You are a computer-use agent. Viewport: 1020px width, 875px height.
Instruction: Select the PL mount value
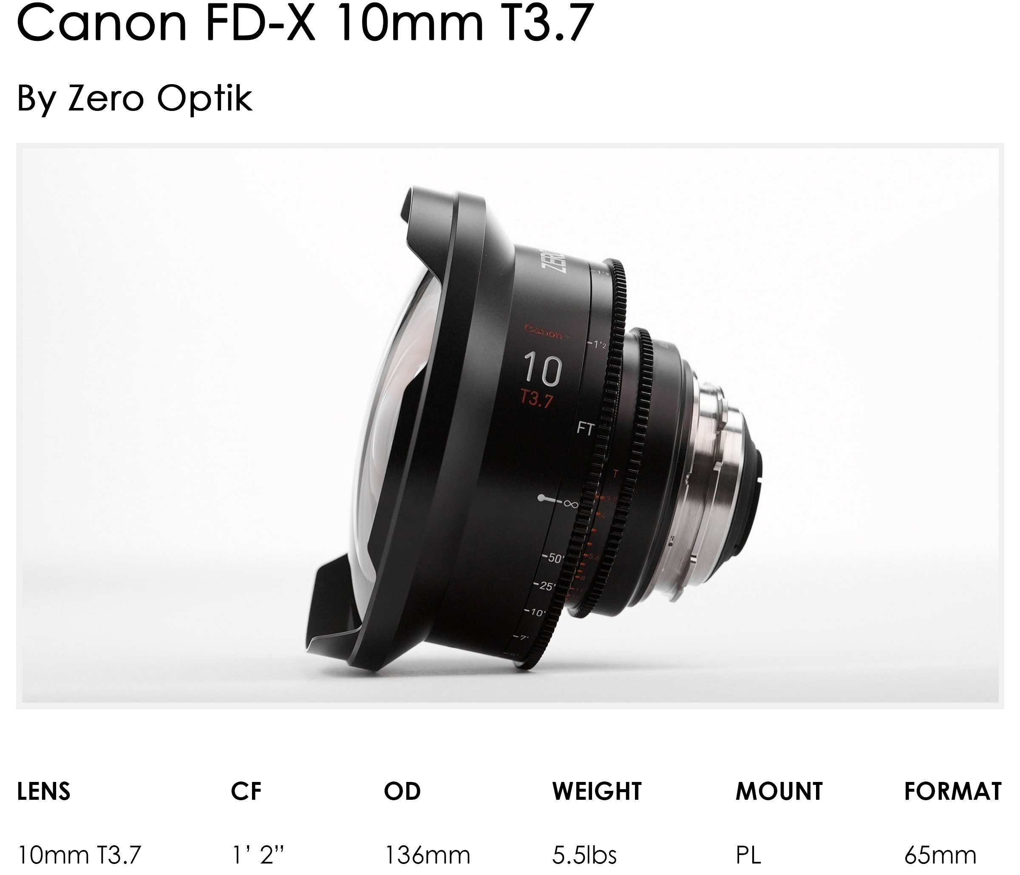coord(748,855)
